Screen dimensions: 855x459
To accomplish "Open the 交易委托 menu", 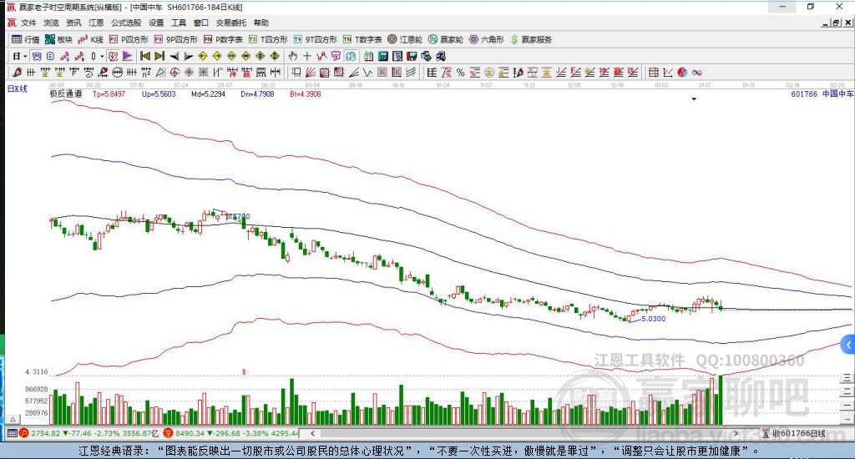I will 231,23.
